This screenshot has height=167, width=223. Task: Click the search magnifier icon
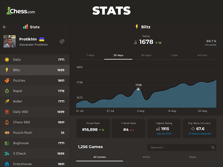pos(213,148)
